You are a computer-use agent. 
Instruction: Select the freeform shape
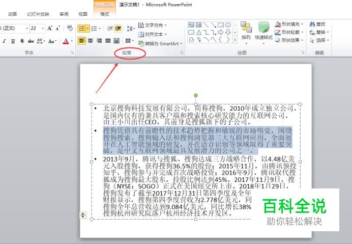tap(191, 40)
